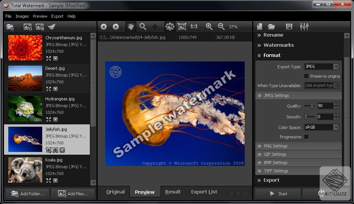Click the remove image icon in left toolbar
Screen dimensions: 354x204
click(x=40, y=27)
